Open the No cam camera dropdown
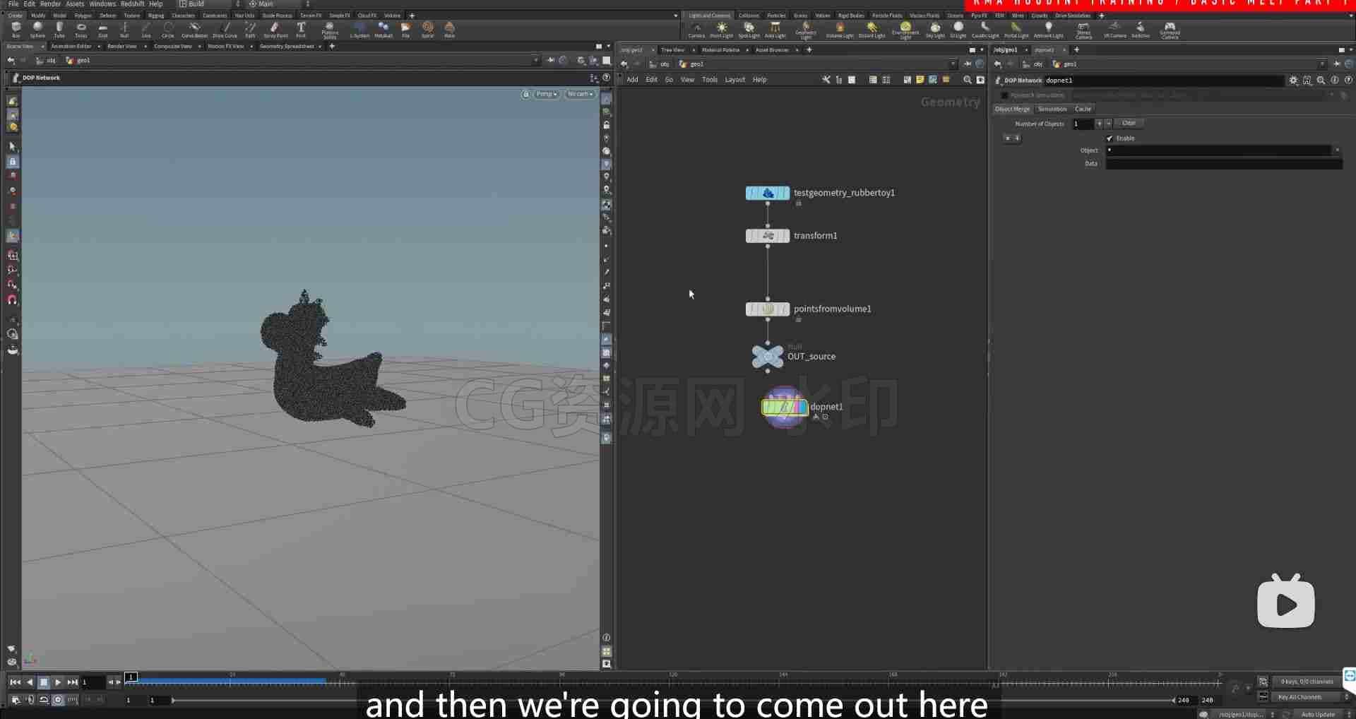This screenshot has height=719, width=1356. point(580,94)
